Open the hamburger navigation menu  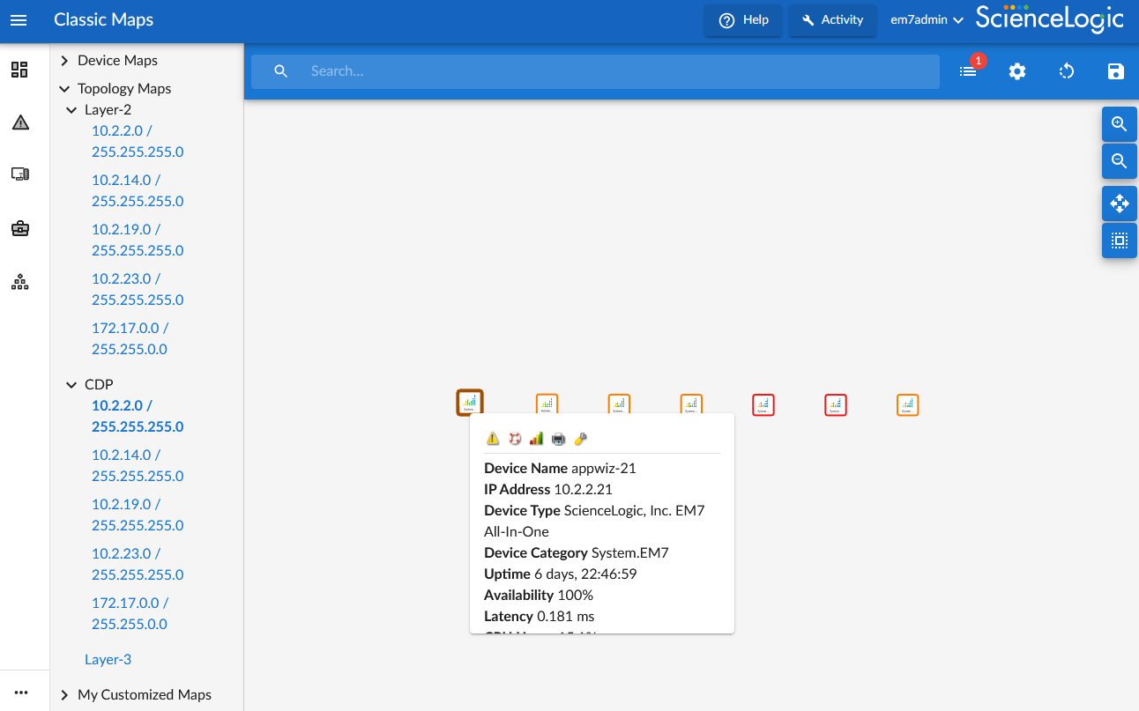pos(19,20)
